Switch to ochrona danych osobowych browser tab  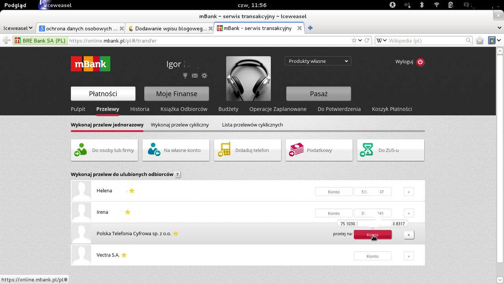pos(81,28)
